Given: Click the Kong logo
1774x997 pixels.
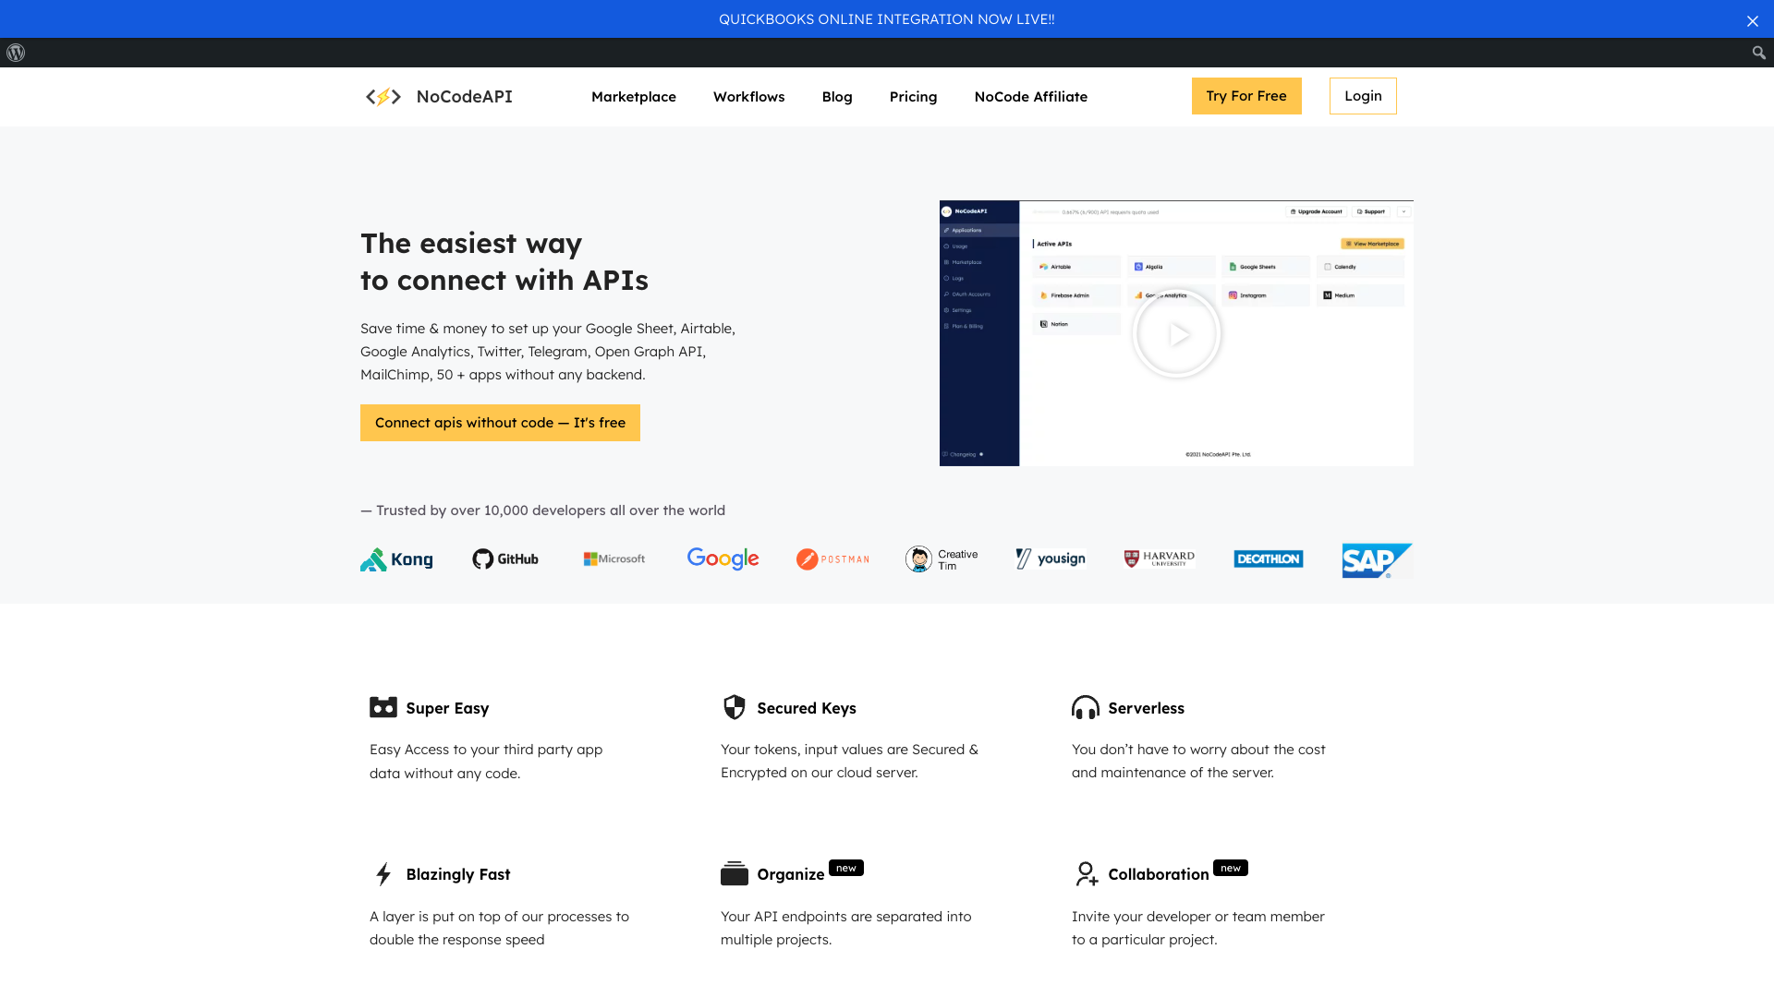Looking at the screenshot, I should (396, 559).
